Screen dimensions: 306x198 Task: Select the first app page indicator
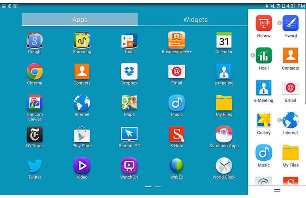point(148,187)
